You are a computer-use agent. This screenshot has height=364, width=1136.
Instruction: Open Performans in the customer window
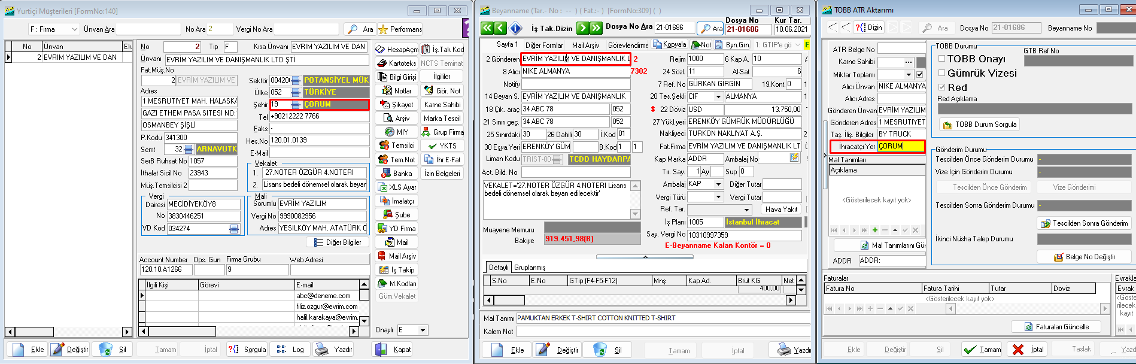(x=400, y=29)
